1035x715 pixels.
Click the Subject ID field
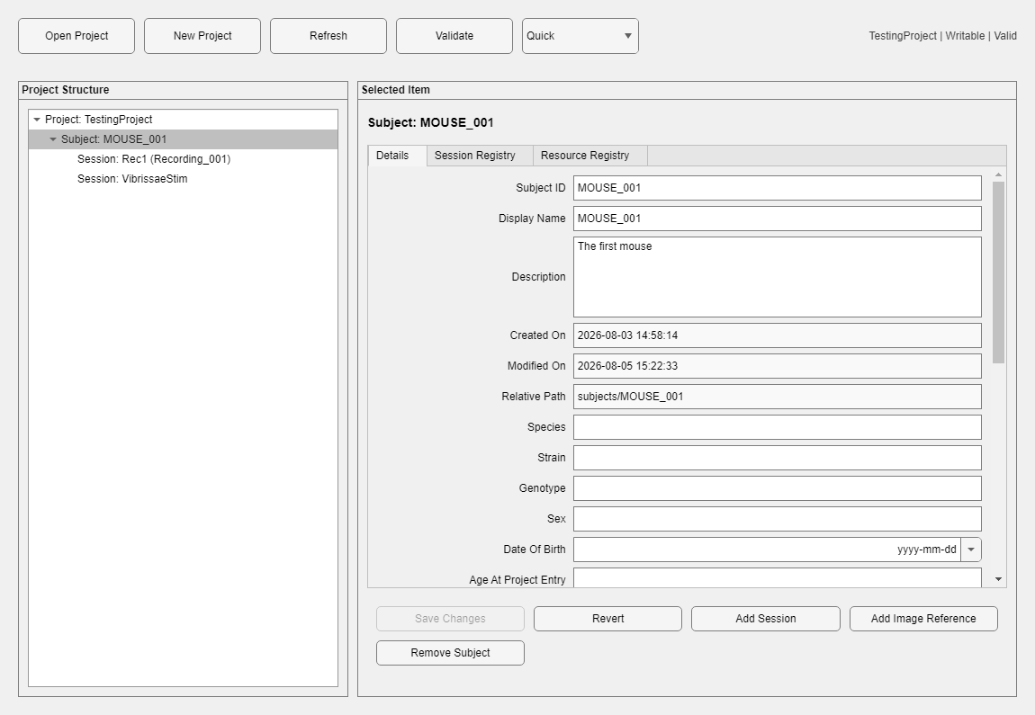click(x=777, y=188)
